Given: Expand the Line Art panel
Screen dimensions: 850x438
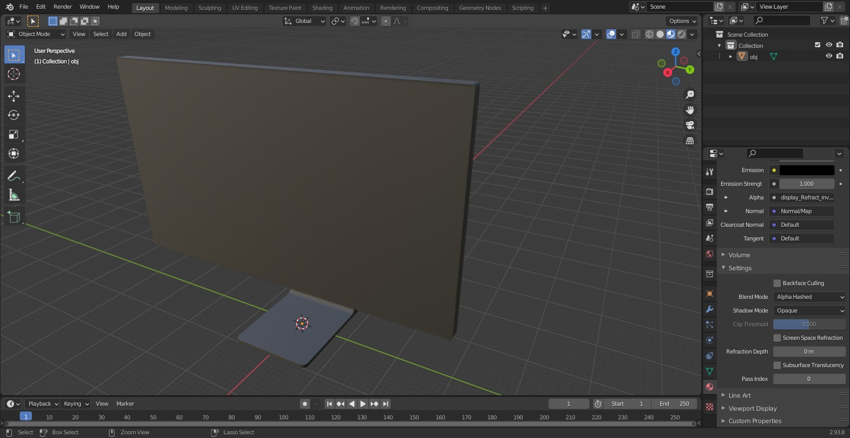Looking at the screenshot, I should coord(739,395).
